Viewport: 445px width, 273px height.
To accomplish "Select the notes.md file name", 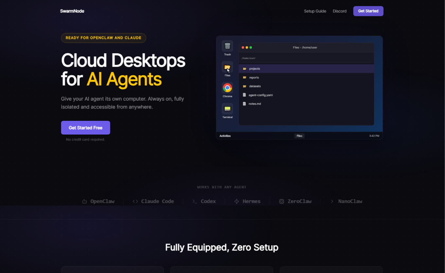I will click(255, 104).
